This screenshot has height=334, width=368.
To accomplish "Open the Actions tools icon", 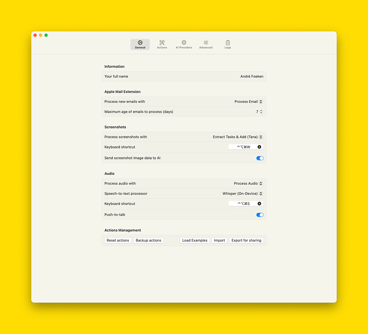I will [x=162, y=42].
